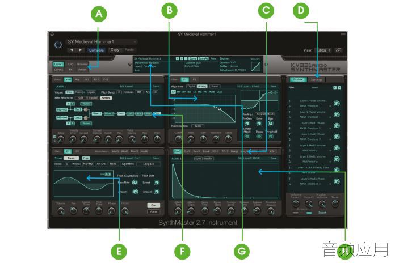
Task: Switch to Layer2 tab
Action: pos(58,70)
